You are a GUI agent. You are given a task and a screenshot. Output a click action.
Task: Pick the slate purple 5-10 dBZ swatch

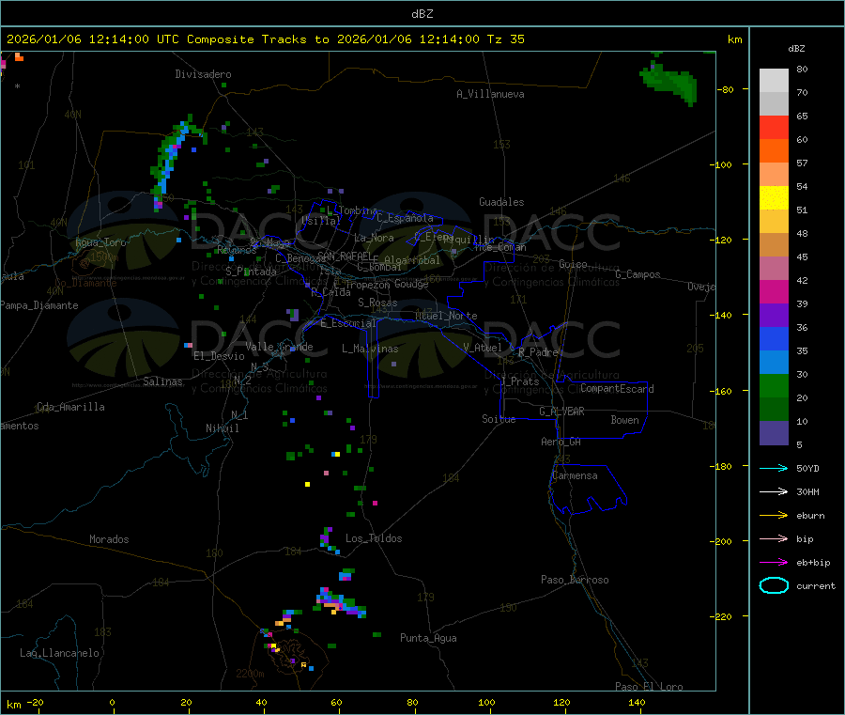pos(774,433)
